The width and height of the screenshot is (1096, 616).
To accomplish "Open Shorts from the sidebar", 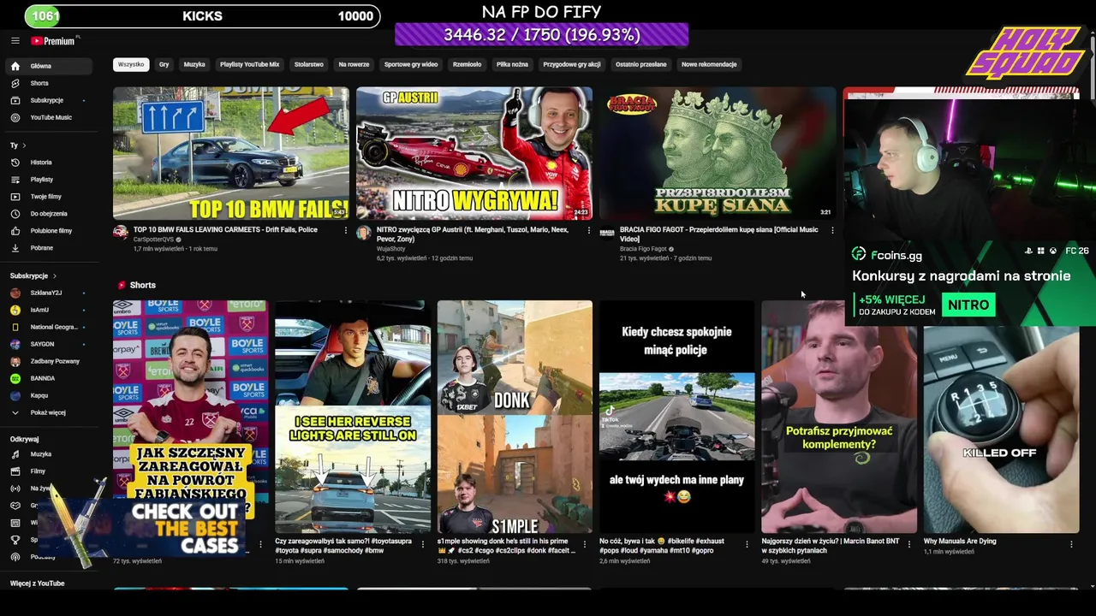I will coord(48,83).
